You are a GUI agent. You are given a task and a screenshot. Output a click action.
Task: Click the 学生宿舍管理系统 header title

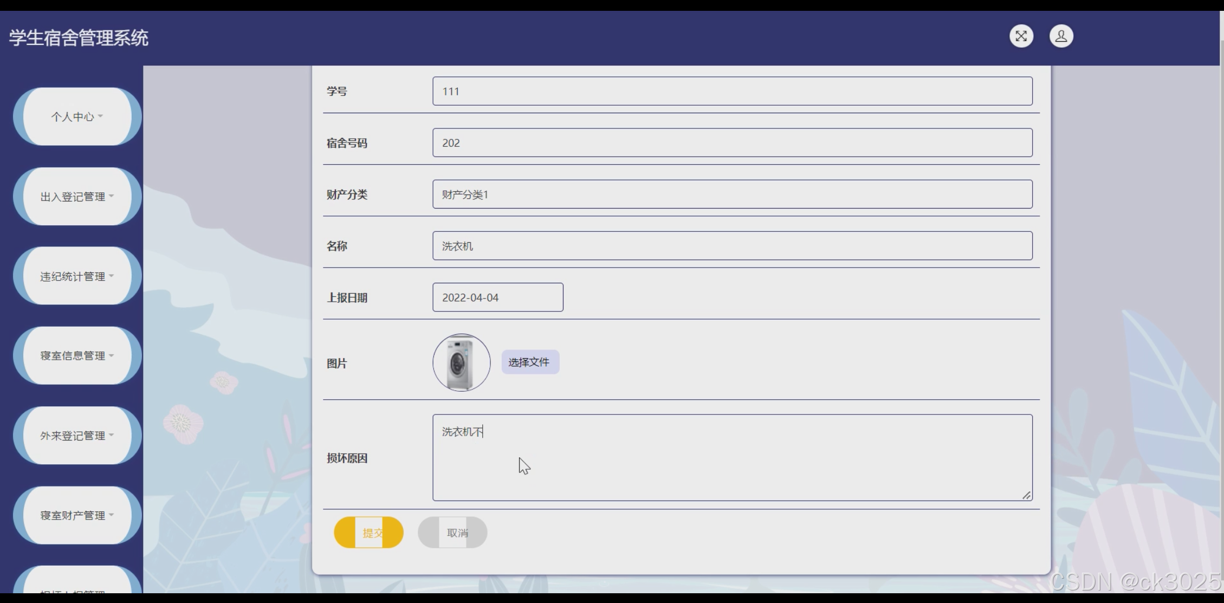[x=79, y=38]
